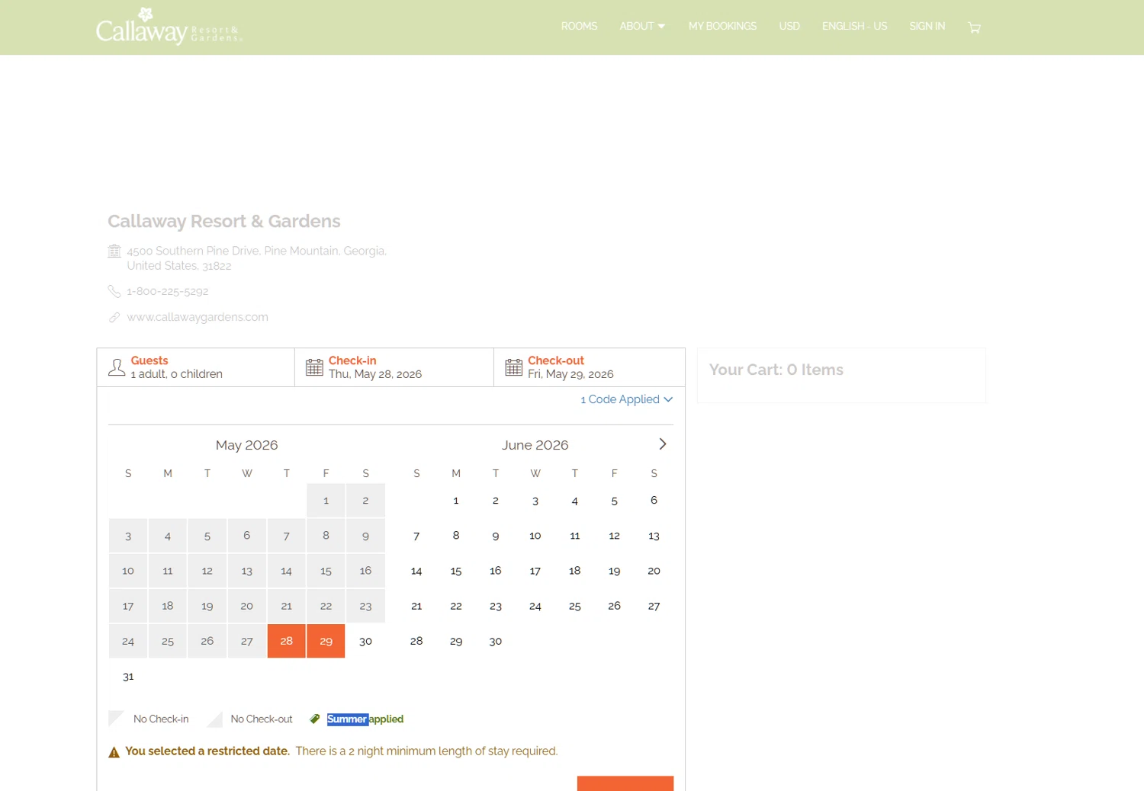Click the 'No Check-in' legend label
This screenshot has width=1144, height=791.
[161, 719]
